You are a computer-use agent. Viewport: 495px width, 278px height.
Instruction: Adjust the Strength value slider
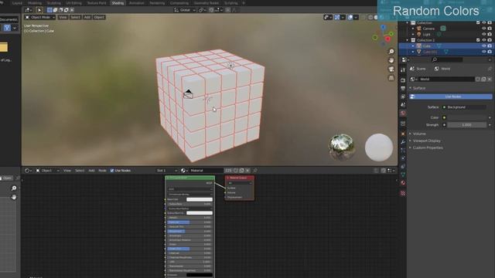(466, 125)
